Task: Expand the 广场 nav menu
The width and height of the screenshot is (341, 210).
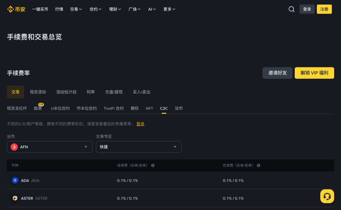Action: point(135,9)
